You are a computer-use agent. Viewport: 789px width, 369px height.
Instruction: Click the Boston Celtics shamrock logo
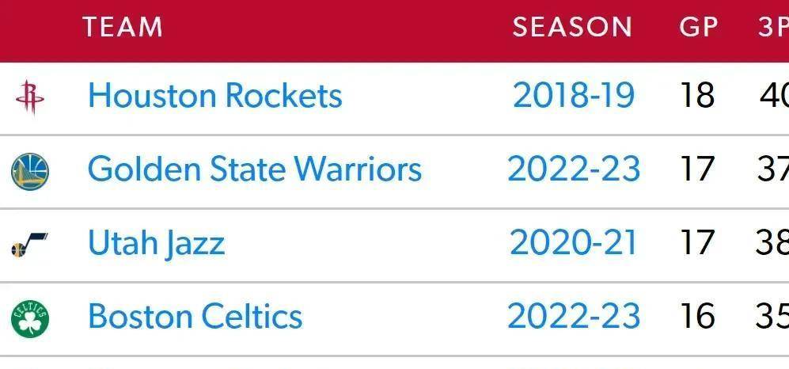[x=30, y=318]
